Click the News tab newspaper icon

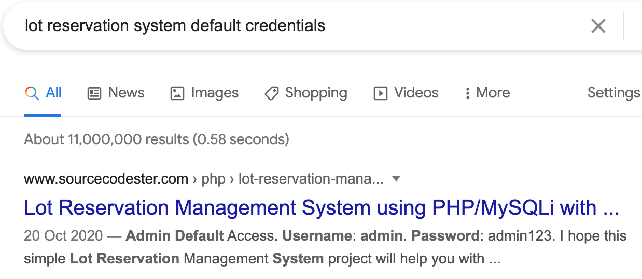click(x=94, y=93)
